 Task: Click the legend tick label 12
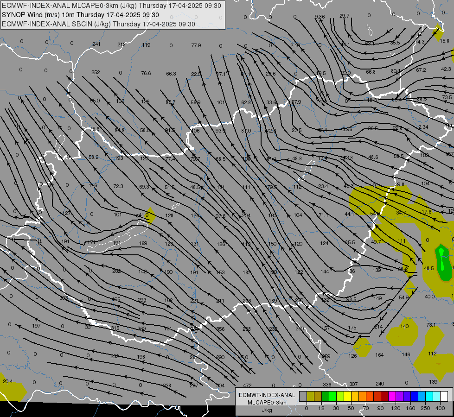coord(321,408)
